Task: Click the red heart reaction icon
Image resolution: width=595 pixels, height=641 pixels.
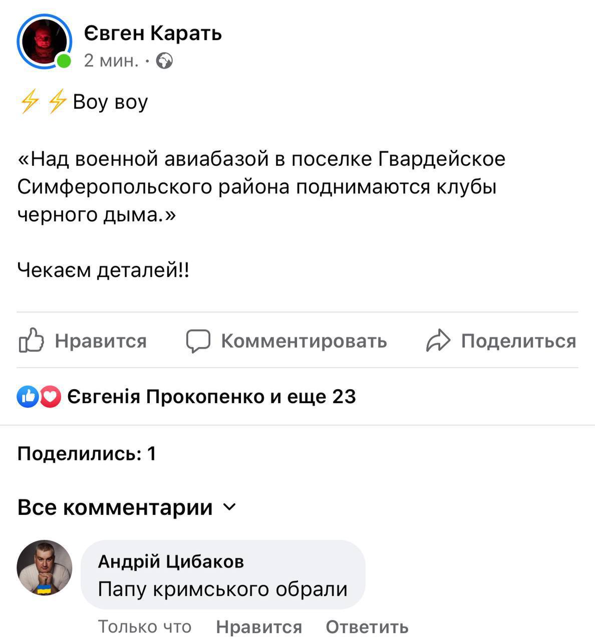Action: coord(50,397)
